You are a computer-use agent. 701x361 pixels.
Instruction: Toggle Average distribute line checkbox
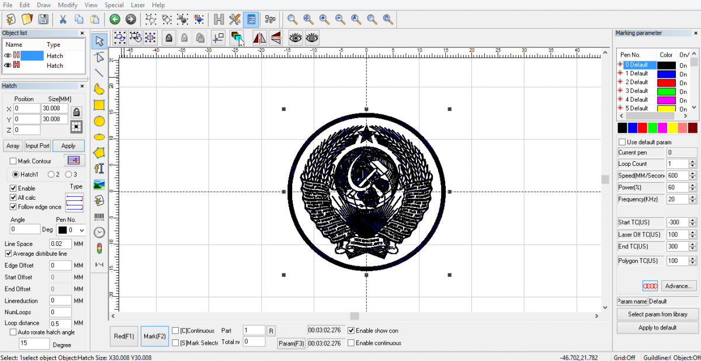tap(8, 254)
